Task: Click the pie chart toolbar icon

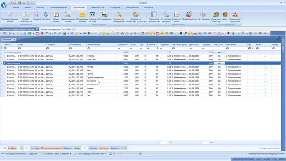Action: pos(89,33)
